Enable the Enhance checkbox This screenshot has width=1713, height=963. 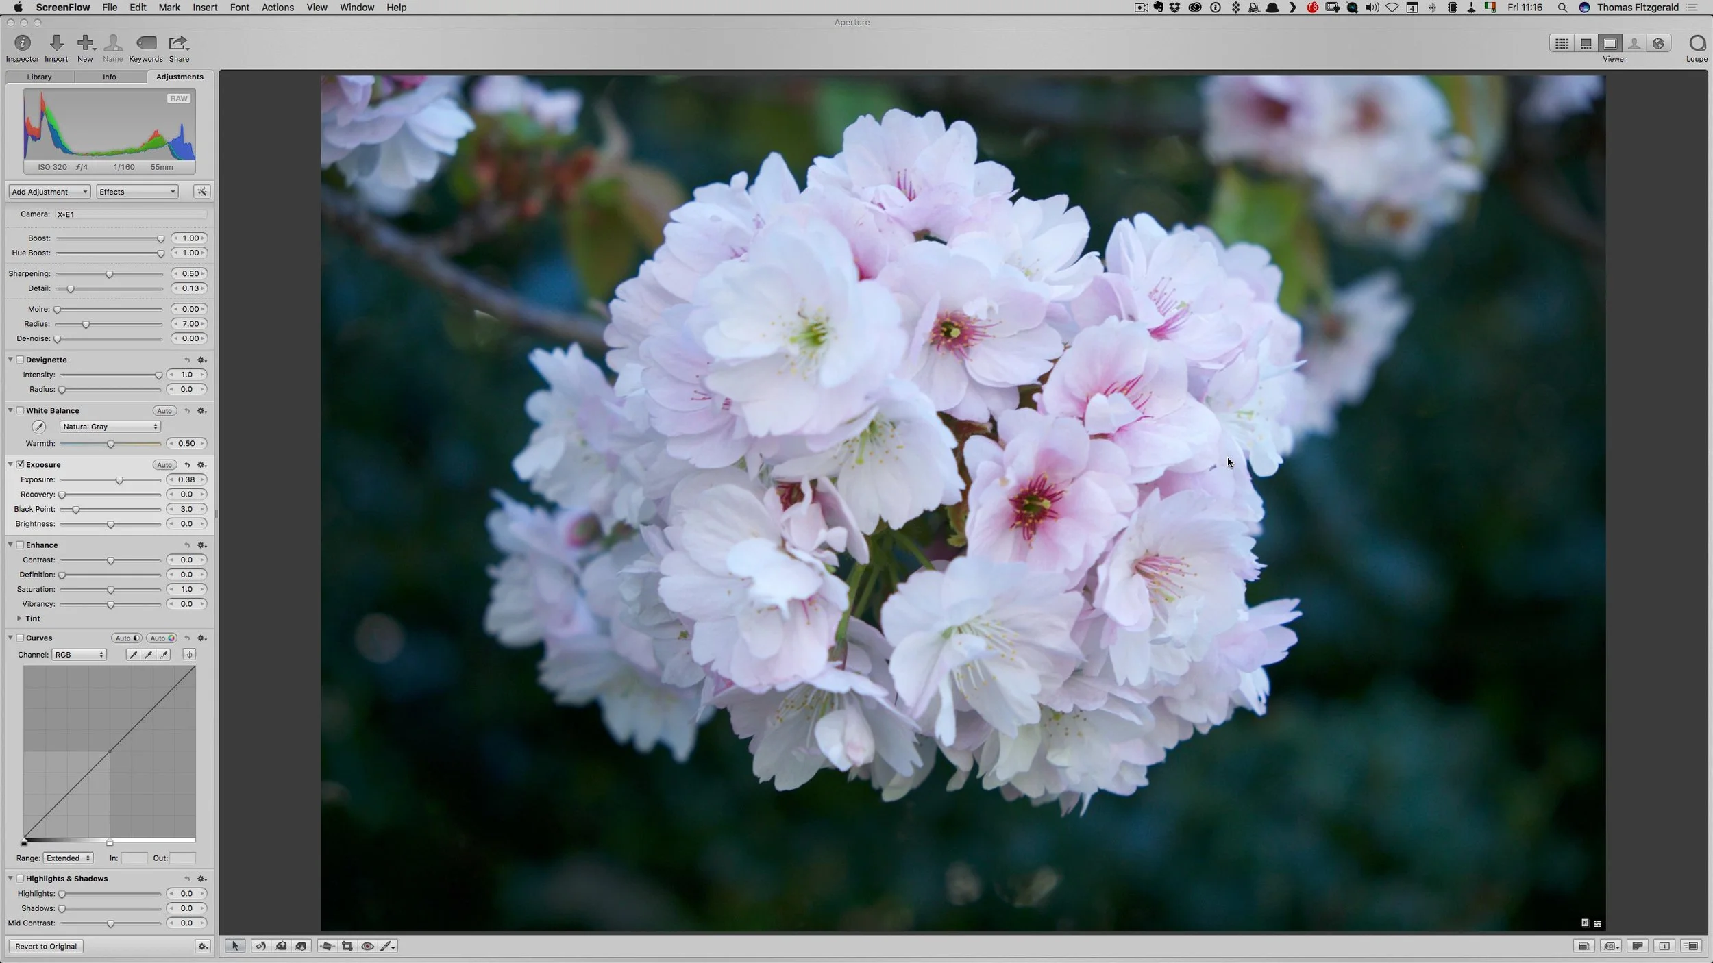pos(20,545)
